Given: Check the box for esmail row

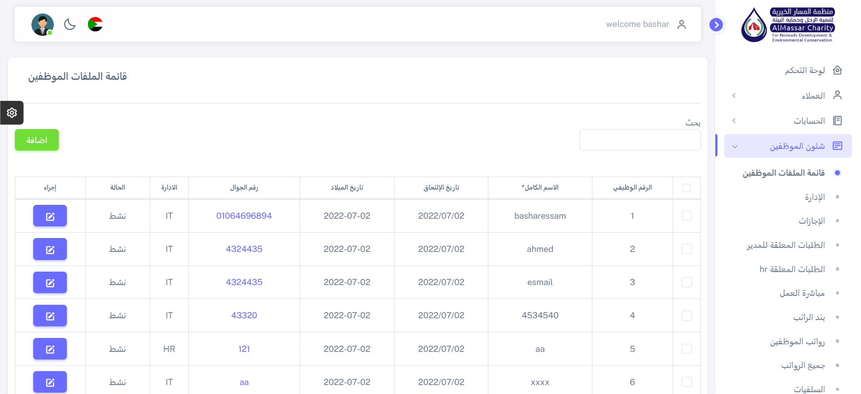Looking at the screenshot, I should click(687, 282).
